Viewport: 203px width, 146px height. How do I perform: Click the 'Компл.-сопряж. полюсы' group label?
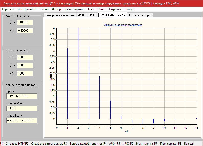22,85
